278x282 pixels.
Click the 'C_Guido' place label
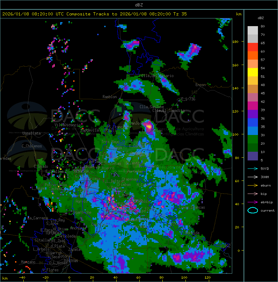(41, 166)
